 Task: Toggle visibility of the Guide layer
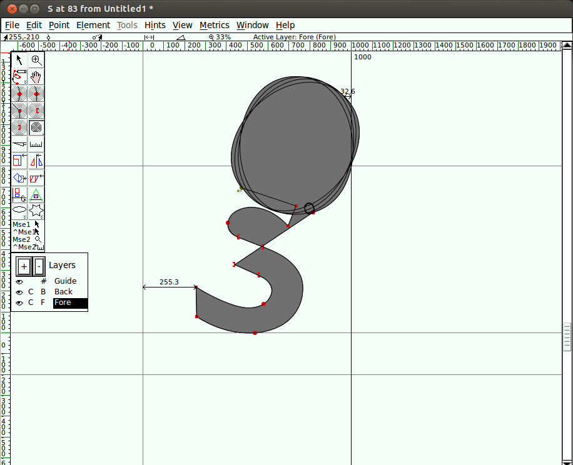[19, 282]
